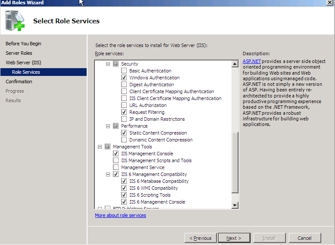Uncheck IIS Management Console under Management Tools
The width and height of the screenshot is (335, 245).
coord(116,154)
